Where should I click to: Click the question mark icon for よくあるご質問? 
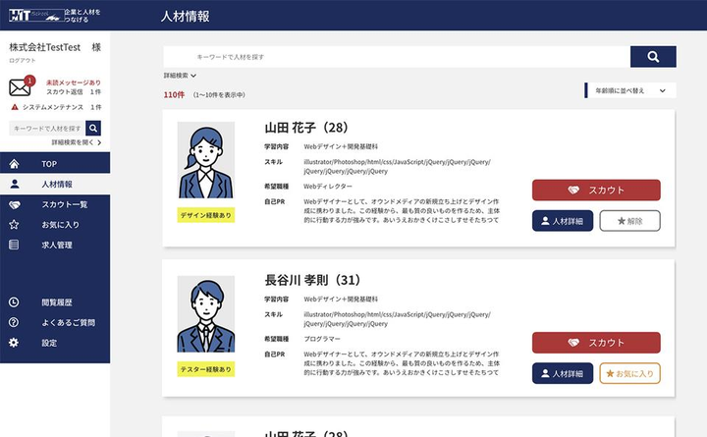point(14,322)
